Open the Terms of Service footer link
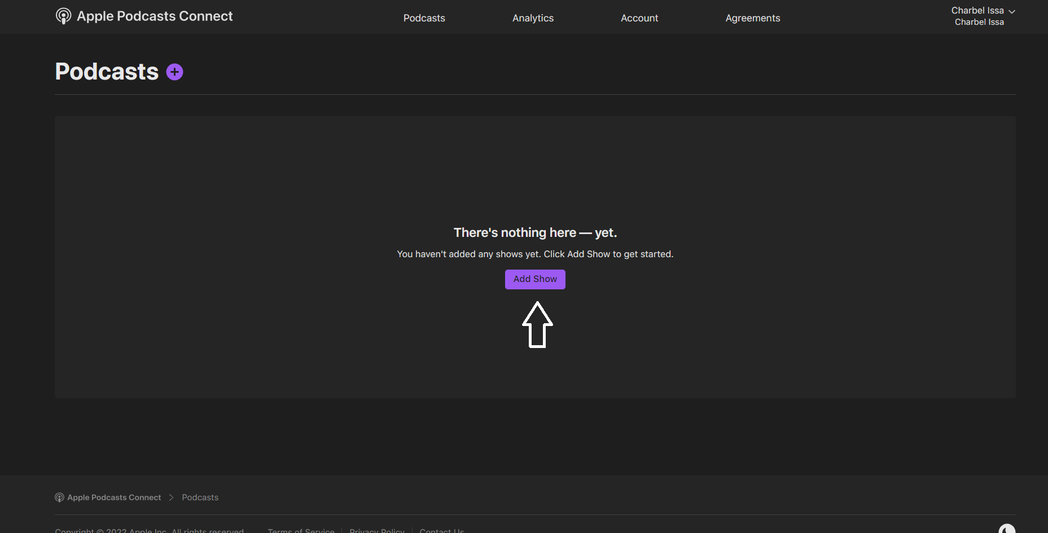Image resolution: width=1048 pixels, height=533 pixels. 301,530
